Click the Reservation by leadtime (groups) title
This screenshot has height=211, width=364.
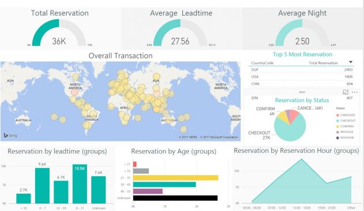pos(57,151)
